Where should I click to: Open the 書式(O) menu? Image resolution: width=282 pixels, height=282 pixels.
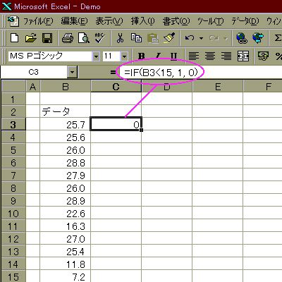pyautogui.click(x=176, y=21)
